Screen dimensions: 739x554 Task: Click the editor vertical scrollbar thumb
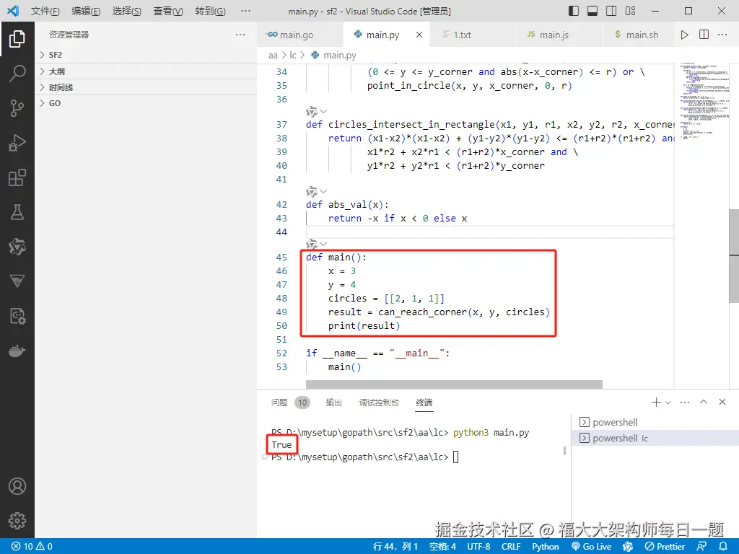coord(734,256)
